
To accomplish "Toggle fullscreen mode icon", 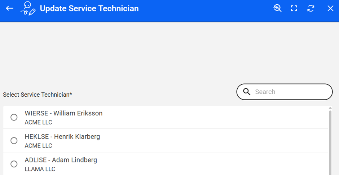I will tap(294, 8).
